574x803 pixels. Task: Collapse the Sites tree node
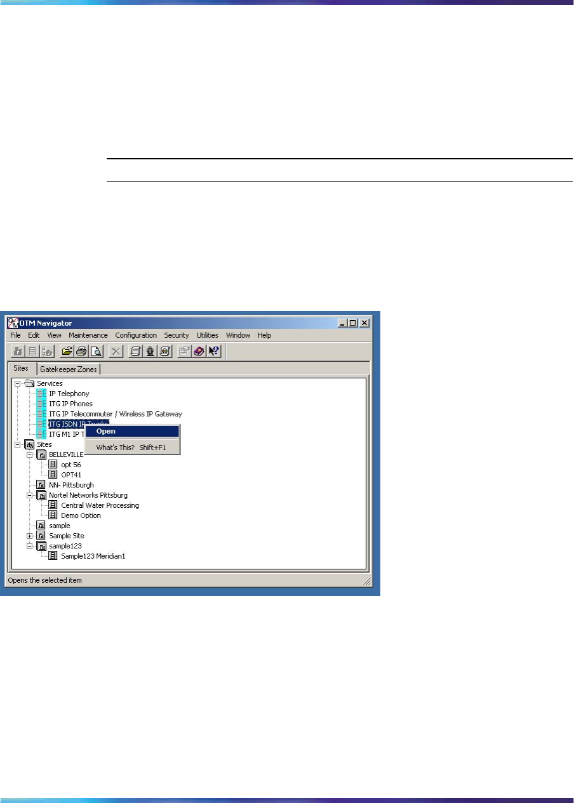17,444
